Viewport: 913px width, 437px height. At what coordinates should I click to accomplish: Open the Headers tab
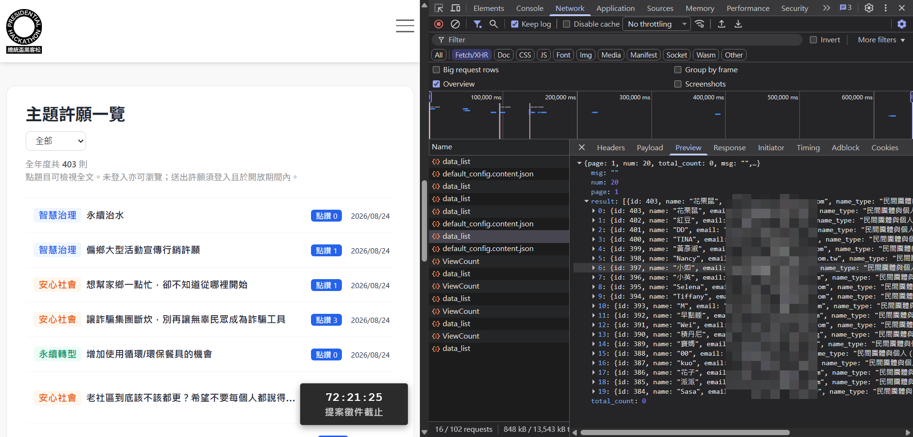point(611,148)
